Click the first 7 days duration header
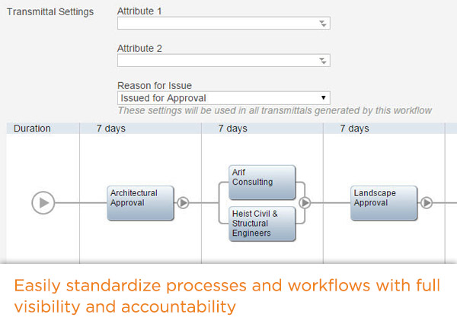This screenshot has height=327, width=457. click(110, 129)
